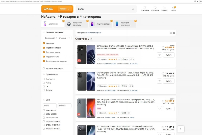Screen dimensions: 202x135
Task: Switch to grid view layout icon
Action: click(171, 33)
